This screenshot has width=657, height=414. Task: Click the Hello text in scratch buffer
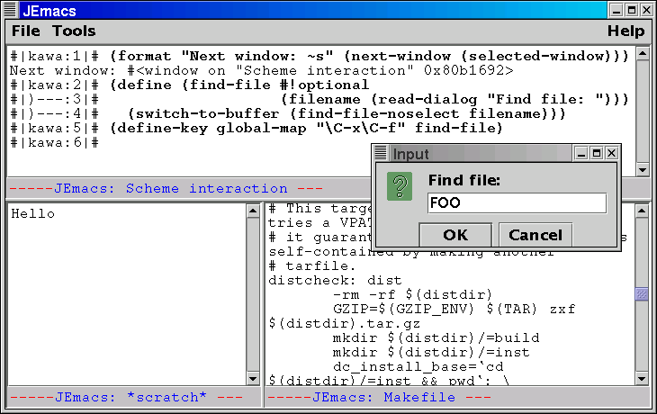(32, 214)
